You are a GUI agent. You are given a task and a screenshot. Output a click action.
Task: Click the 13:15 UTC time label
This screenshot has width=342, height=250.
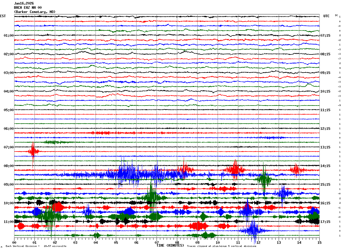(325, 147)
